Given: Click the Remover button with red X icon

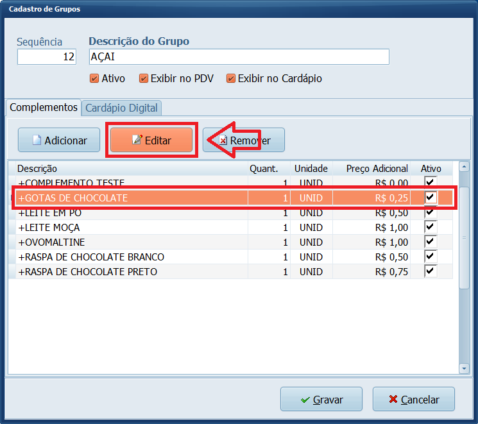Looking at the screenshot, I should click(244, 140).
